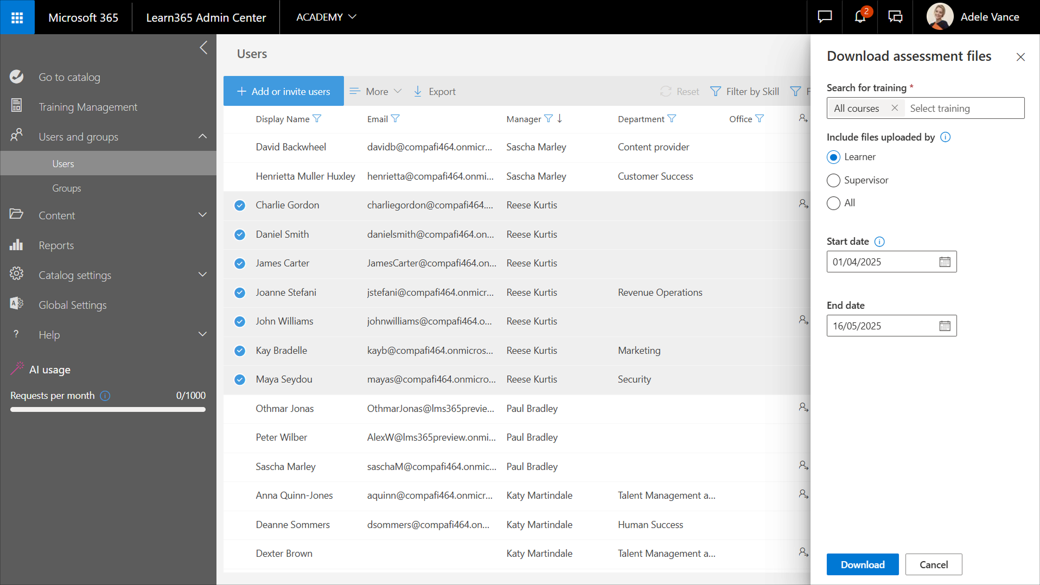Go to Groups under Users and groups
1040x585 pixels.
point(67,188)
